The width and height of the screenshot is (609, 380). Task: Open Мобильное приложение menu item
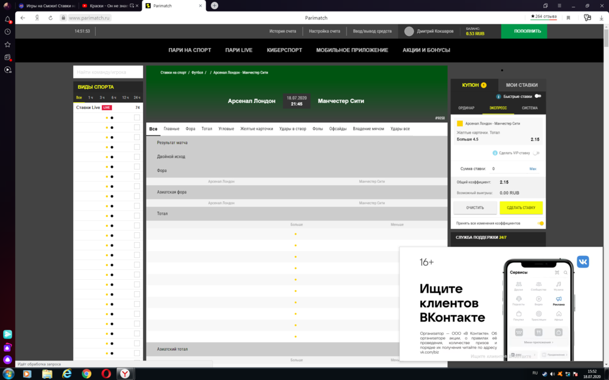352,50
